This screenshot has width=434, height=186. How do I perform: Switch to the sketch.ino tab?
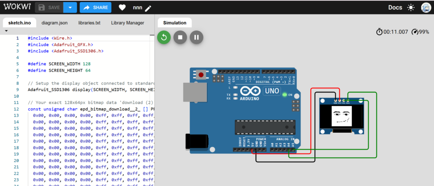(x=19, y=23)
